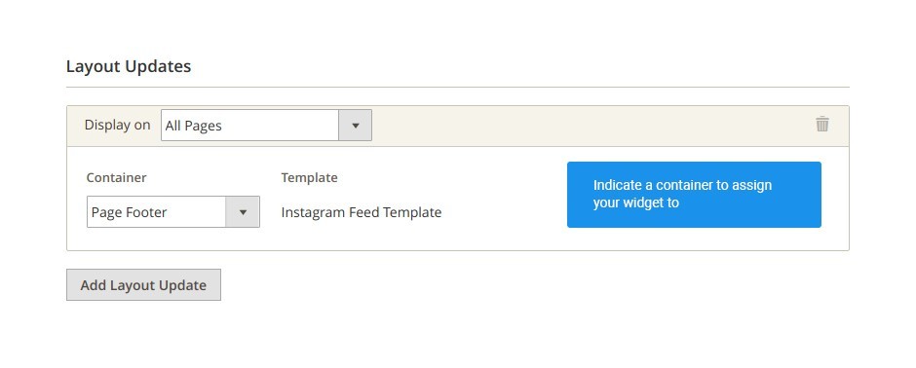Viewport: 916px width, 368px height.
Task: Click the Template column label
Action: click(309, 178)
